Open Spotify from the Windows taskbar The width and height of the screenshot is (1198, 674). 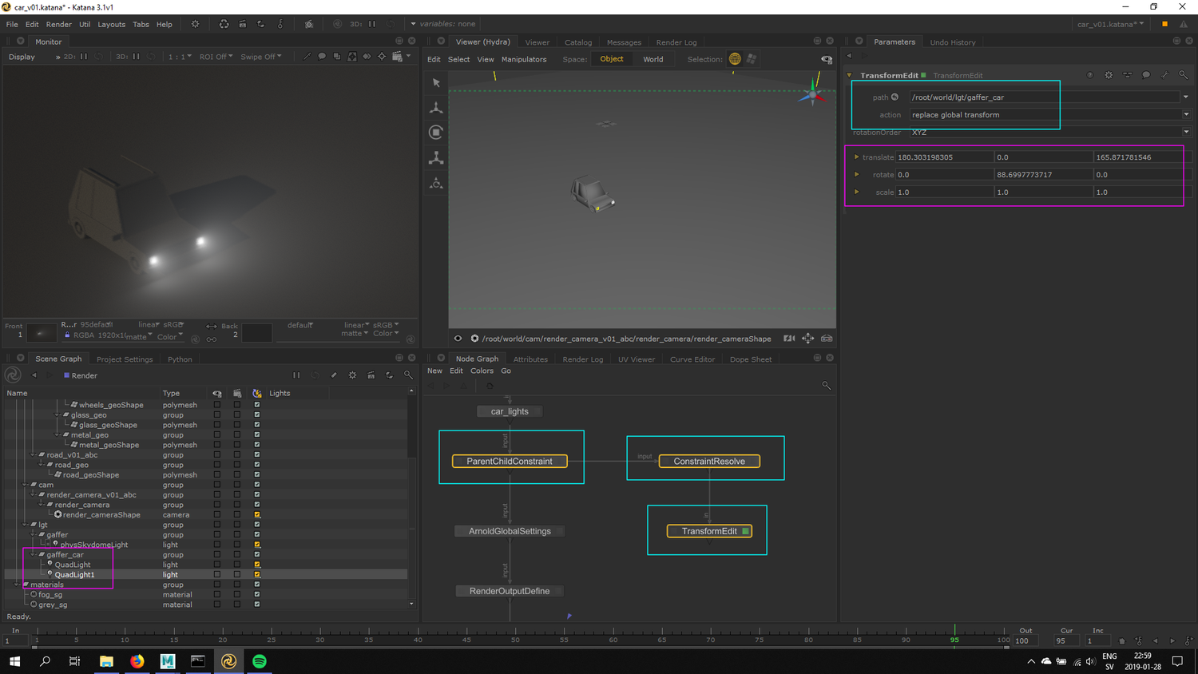pos(260,661)
